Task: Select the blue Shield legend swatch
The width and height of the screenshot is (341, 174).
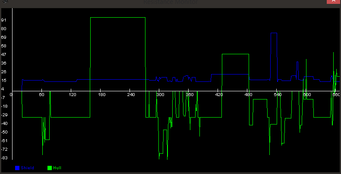Action: (17, 168)
